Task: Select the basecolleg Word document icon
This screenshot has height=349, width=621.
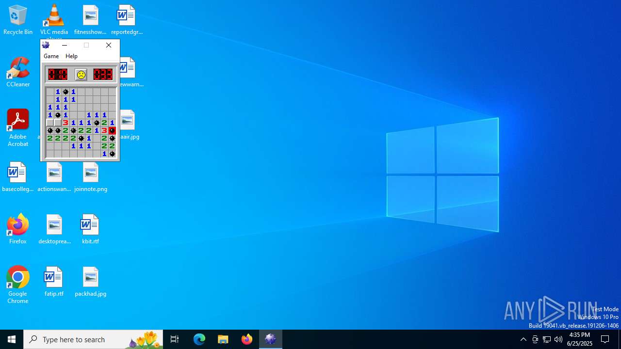Action: [18, 177]
